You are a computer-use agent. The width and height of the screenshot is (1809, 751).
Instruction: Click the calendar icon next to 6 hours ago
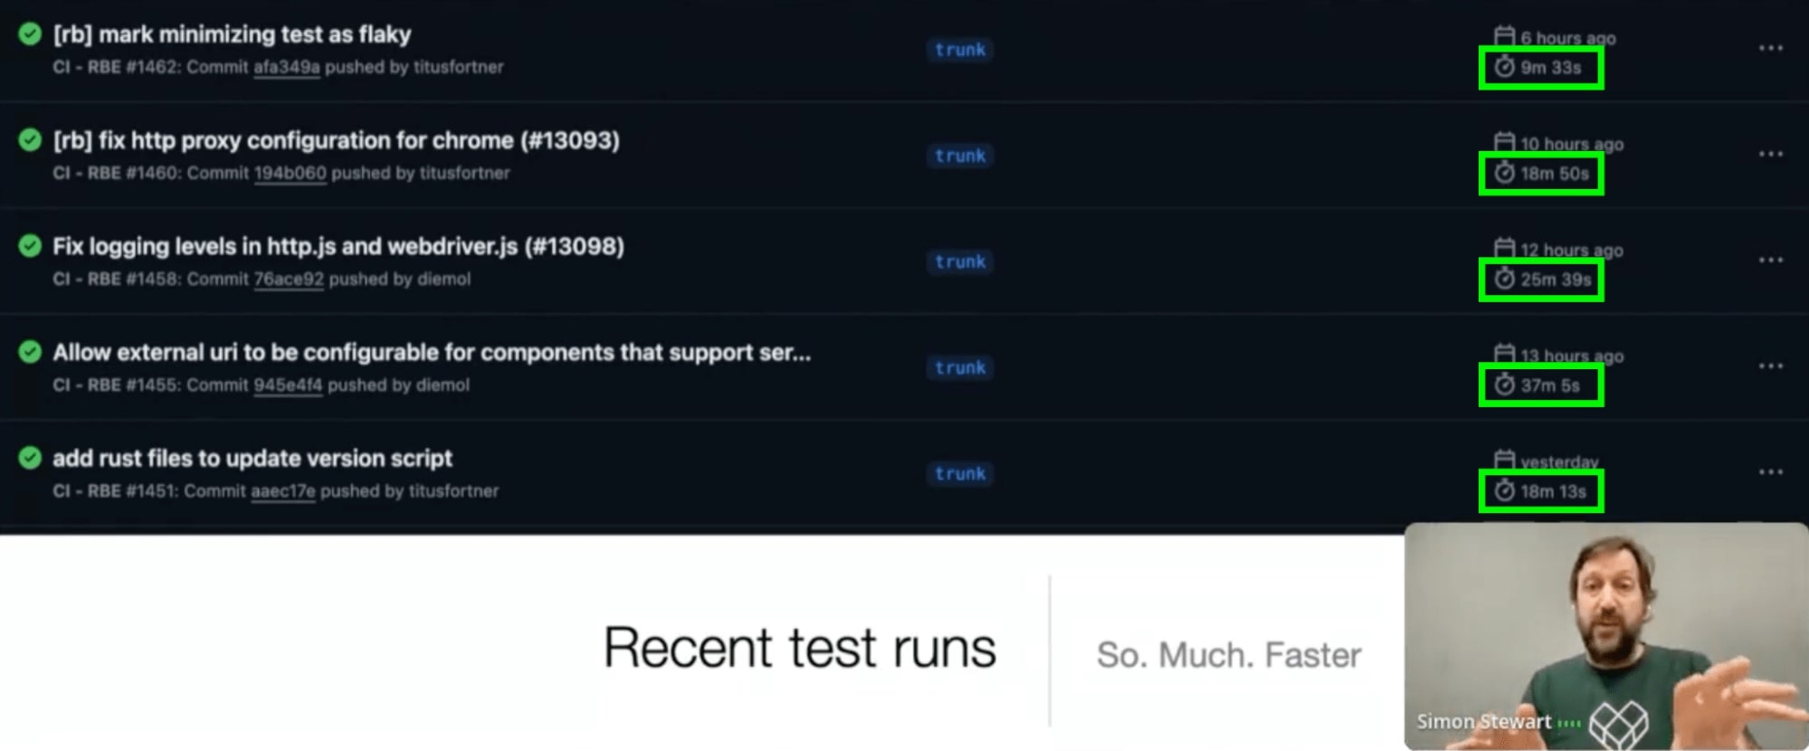[x=1505, y=38]
